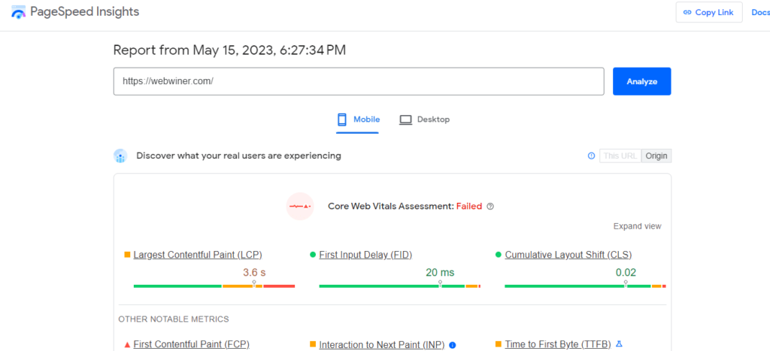770x351 pixels.
Task: Click the help icon beside Failed assessment
Action: coord(490,206)
